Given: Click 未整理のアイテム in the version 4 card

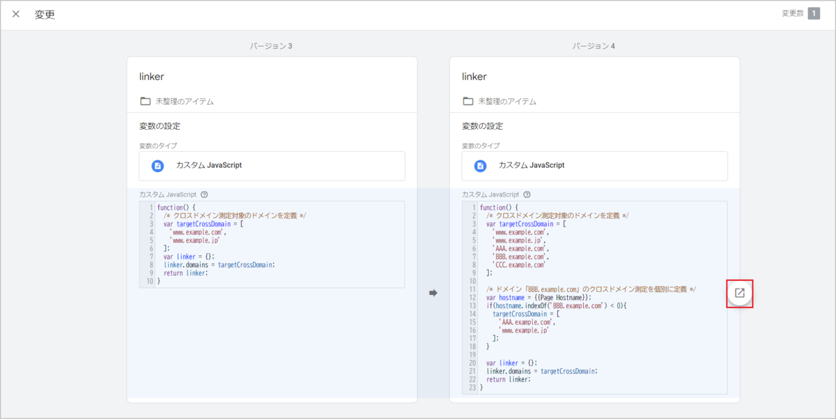Looking at the screenshot, I should tap(507, 102).
